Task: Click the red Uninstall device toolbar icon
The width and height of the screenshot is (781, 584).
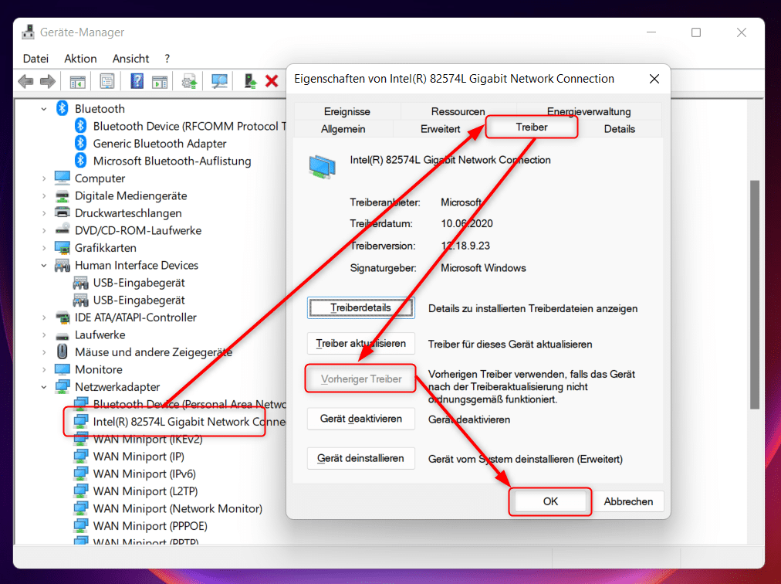Action: [272, 80]
